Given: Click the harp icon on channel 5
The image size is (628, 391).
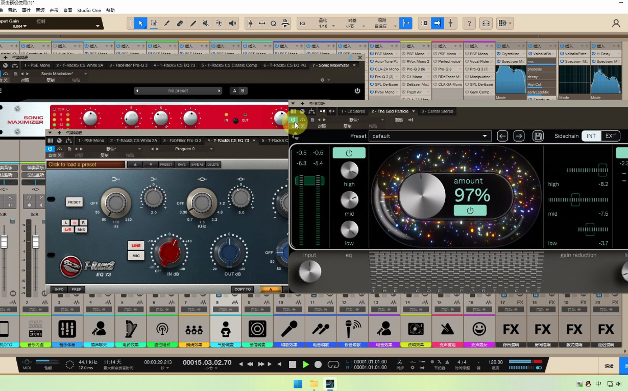Looking at the screenshot, I should pos(131,328).
